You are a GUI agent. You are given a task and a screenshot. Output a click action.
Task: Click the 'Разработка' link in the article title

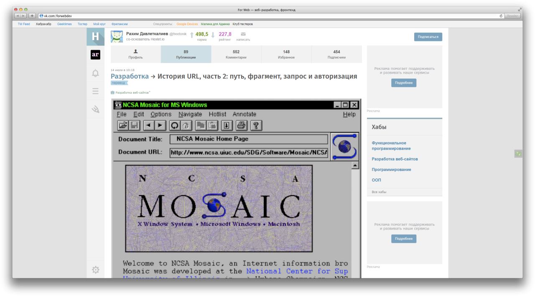coord(130,77)
